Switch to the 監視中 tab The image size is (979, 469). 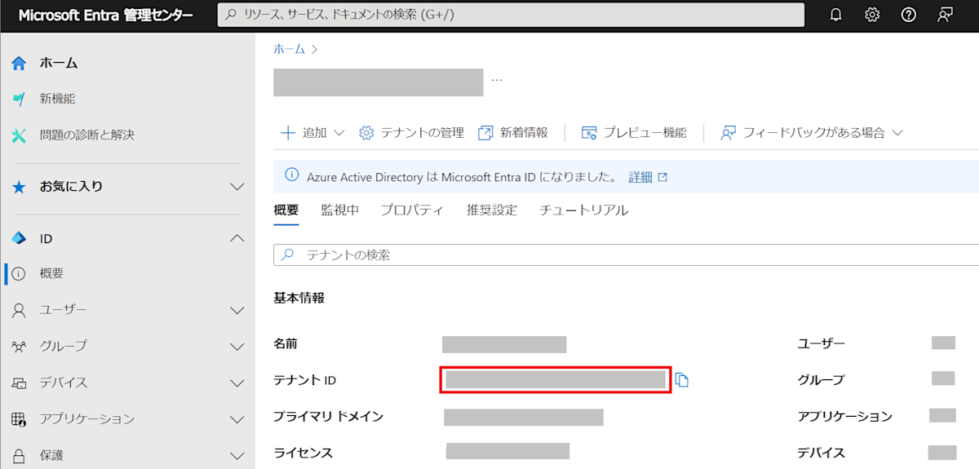point(340,210)
